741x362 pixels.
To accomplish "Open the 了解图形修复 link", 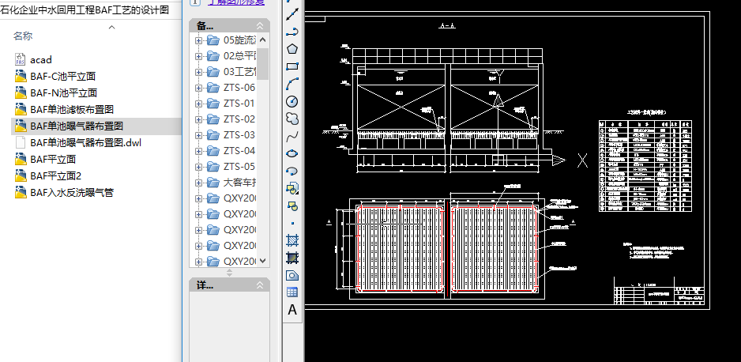I will (235, 2).
